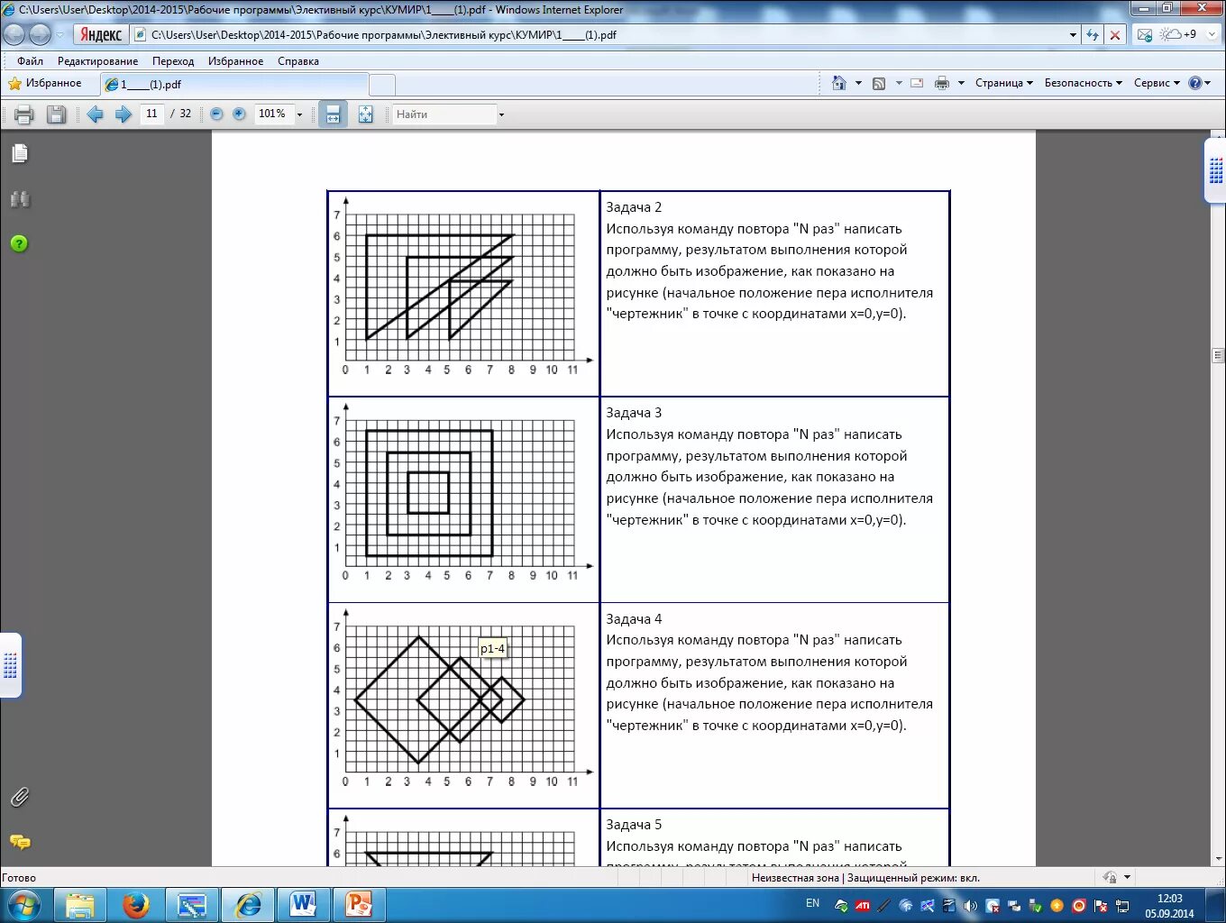Open the Редактирование menu
This screenshot has height=923, width=1226.
pos(97,61)
